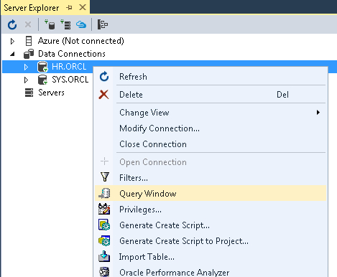337x277 pixels.
Task: Open the Change View submenu arrow
Action: [318, 113]
